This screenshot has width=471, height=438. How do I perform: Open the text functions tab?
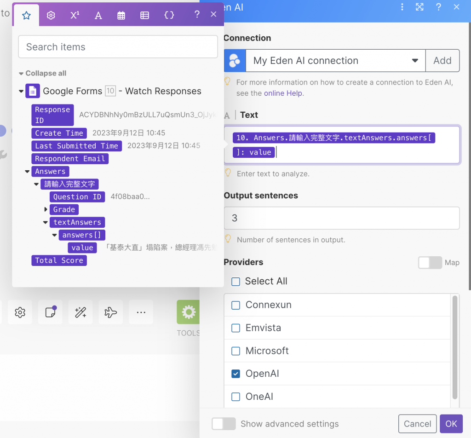point(98,15)
